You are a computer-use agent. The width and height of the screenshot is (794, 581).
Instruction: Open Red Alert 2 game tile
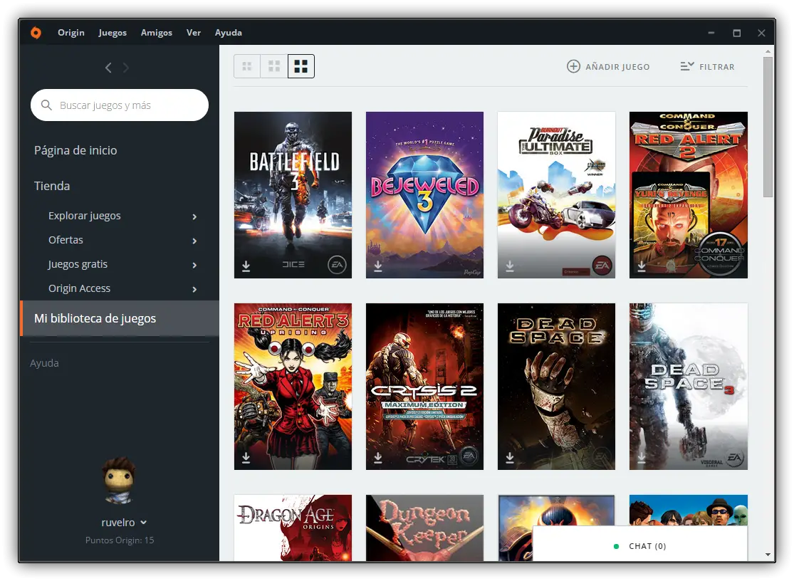pyautogui.click(x=688, y=195)
